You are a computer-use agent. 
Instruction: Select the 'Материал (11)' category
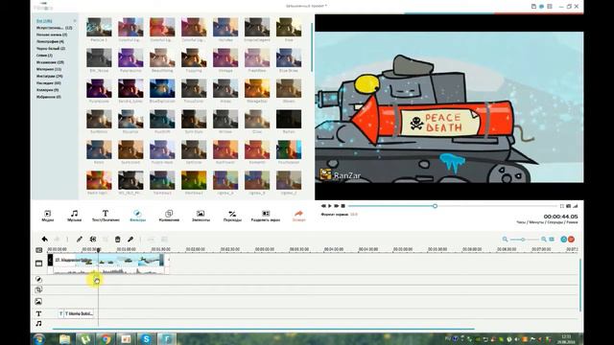49,69
